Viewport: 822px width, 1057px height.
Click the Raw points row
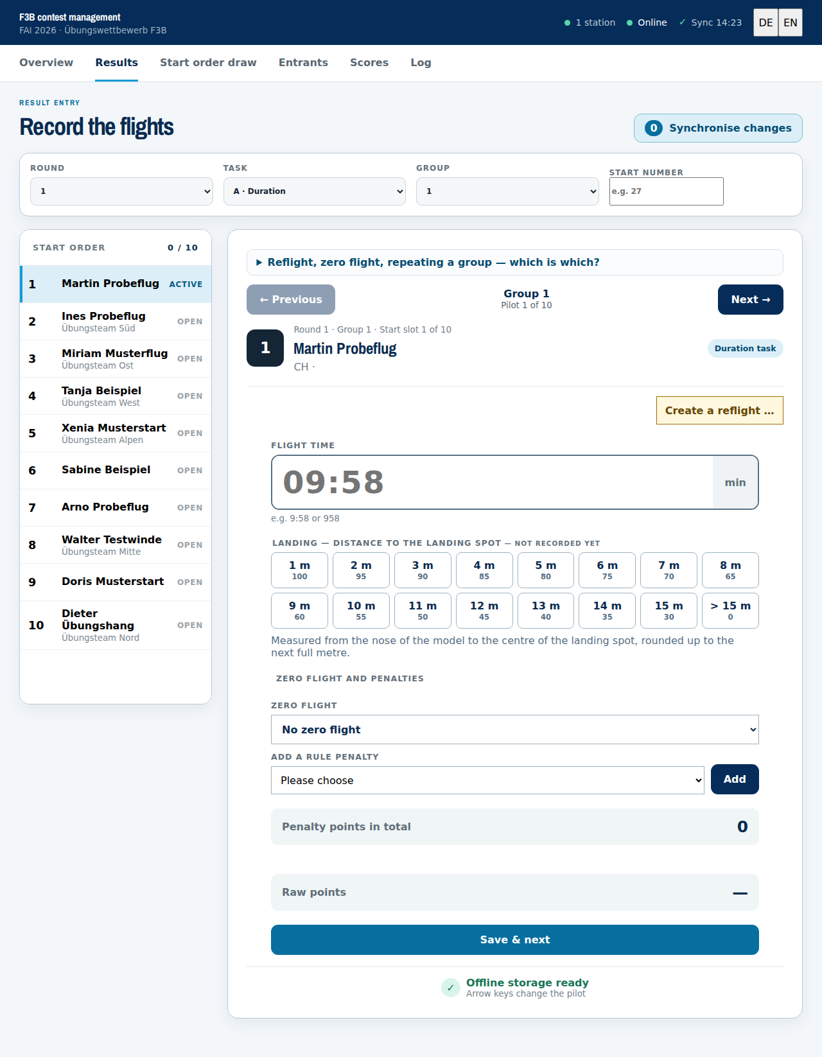click(x=515, y=892)
